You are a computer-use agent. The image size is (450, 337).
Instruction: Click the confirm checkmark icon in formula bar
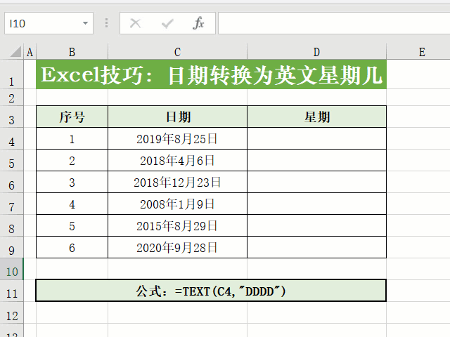[x=167, y=23]
